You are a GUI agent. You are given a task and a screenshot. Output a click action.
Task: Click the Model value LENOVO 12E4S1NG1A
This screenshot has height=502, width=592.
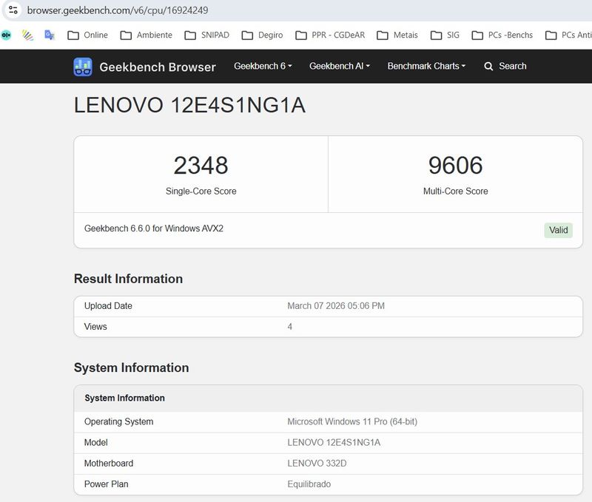334,442
